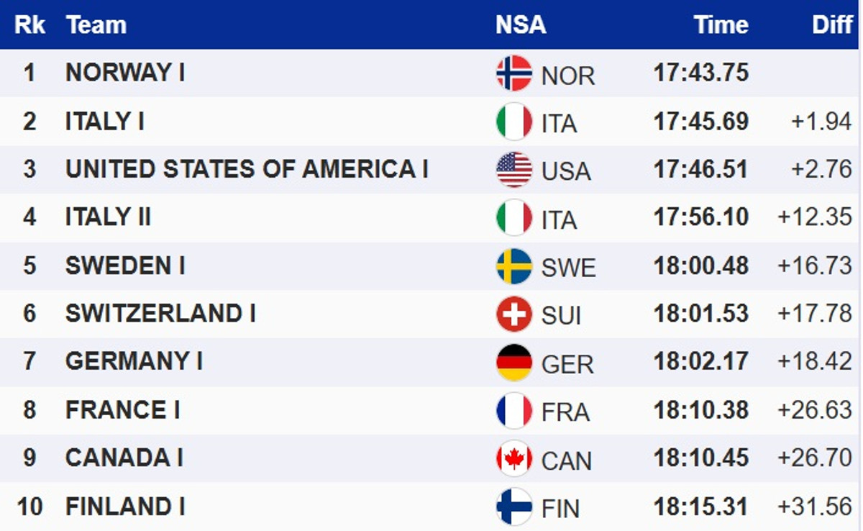This screenshot has width=863, height=531.
Task: Click the Norway flag icon
Action: pyautogui.click(x=514, y=73)
